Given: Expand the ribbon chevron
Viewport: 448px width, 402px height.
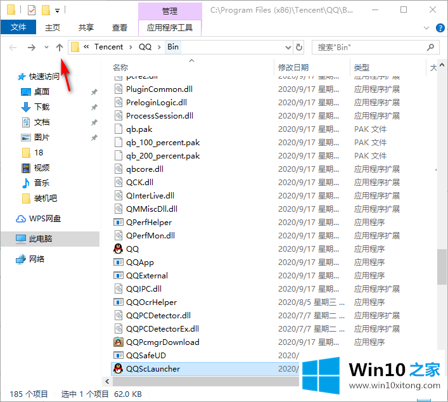Looking at the screenshot, I should click(x=426, y=28).
